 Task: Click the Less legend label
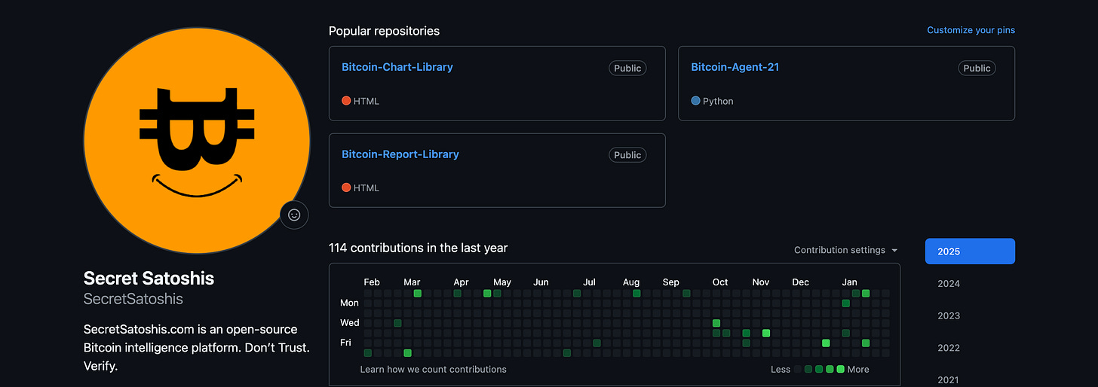click(781, 369)
